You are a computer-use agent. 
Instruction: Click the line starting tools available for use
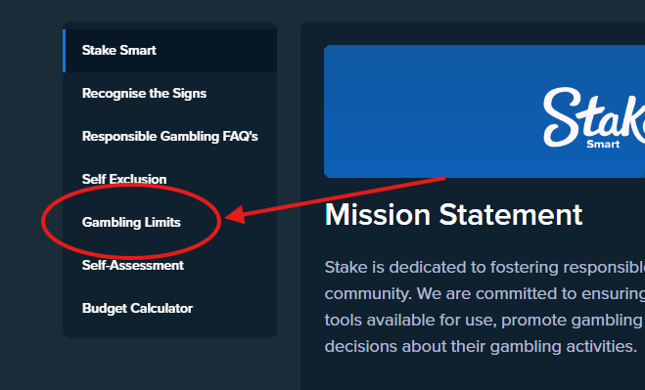(x=484, y=320)
